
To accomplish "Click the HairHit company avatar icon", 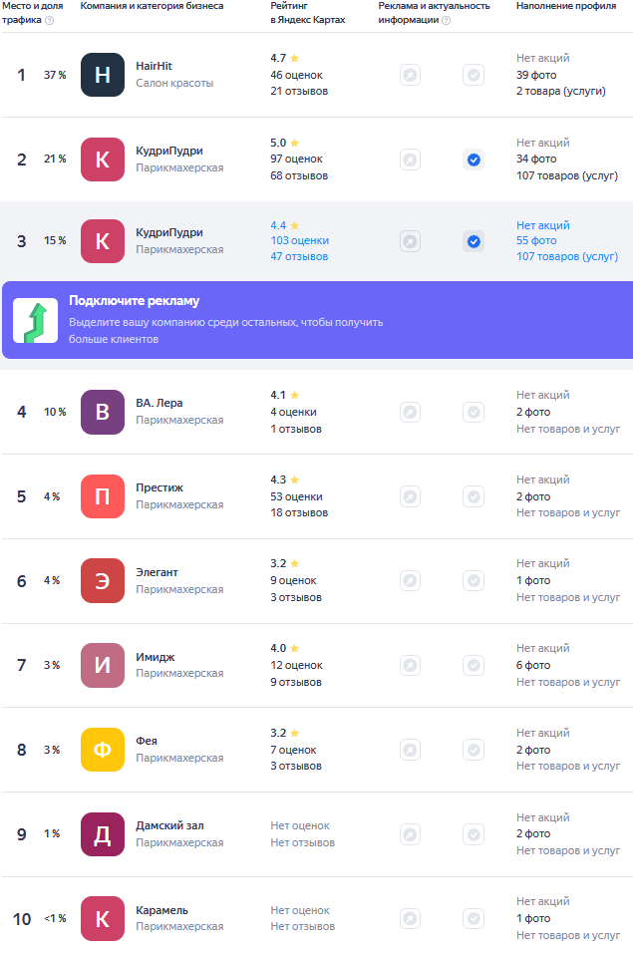I will [x=103, y=75].
